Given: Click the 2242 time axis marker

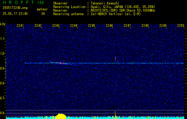Looking at the screenshot, I should (x=38, y=25).
